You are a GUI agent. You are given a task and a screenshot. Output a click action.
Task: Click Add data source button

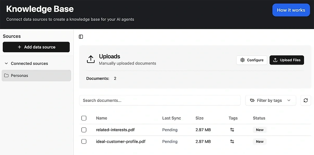(36, 47)
